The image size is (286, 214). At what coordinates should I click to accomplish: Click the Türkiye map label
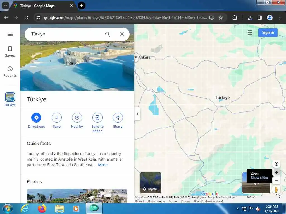pyautogui.click(x=222, y=98)
